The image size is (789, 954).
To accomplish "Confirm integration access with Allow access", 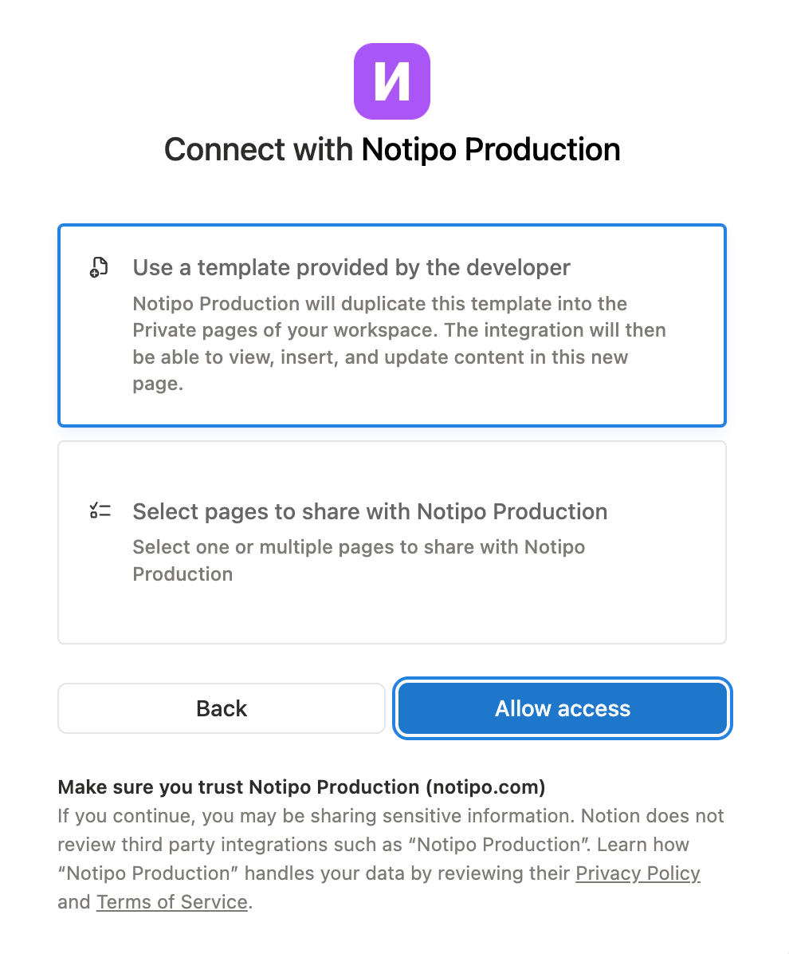I will pos(561,708).
